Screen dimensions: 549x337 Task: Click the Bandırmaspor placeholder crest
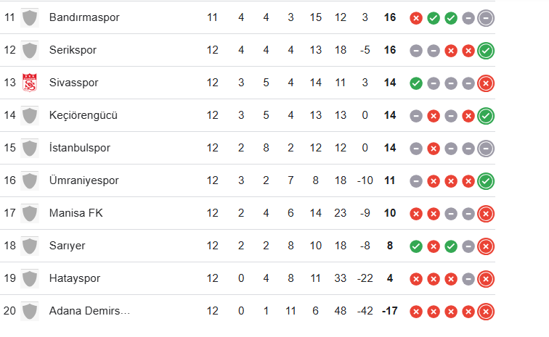click(30, 17)
